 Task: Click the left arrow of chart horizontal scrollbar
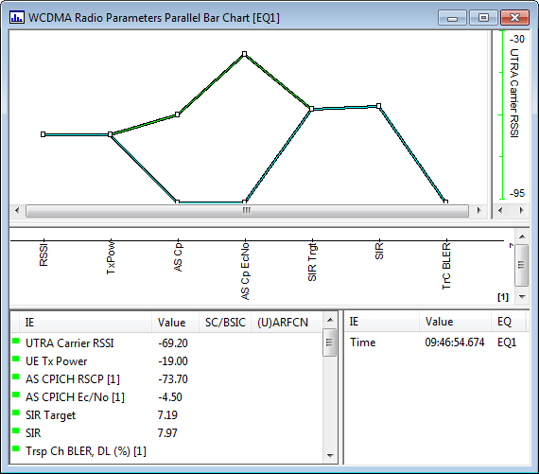tap(17, 210)
